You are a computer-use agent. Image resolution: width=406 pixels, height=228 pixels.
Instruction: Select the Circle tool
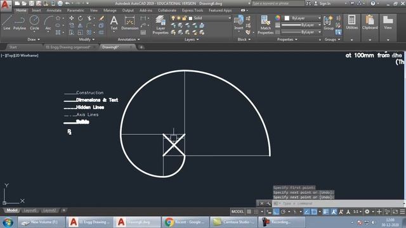pos(34,23)
